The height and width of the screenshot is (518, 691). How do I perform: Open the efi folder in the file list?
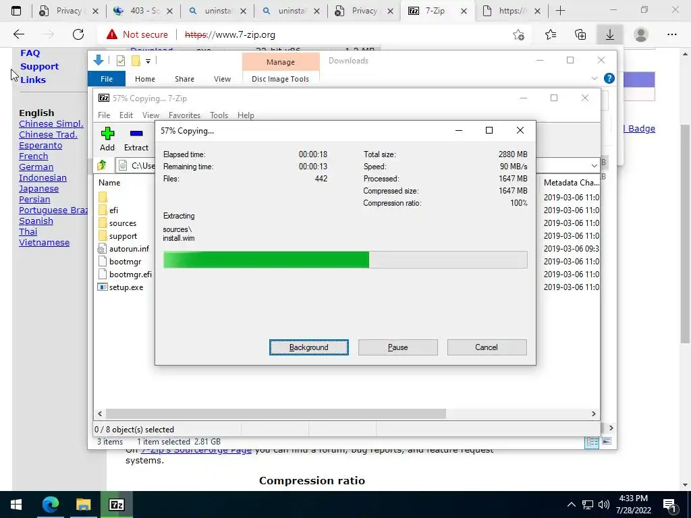pyautogui.click(x=113, y=210)
